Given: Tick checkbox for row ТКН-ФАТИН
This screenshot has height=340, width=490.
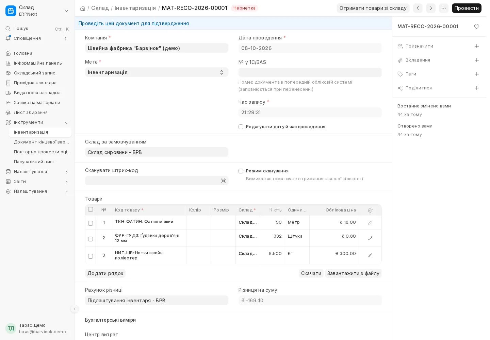Looking at the screenshot, I should pos(91,223).
